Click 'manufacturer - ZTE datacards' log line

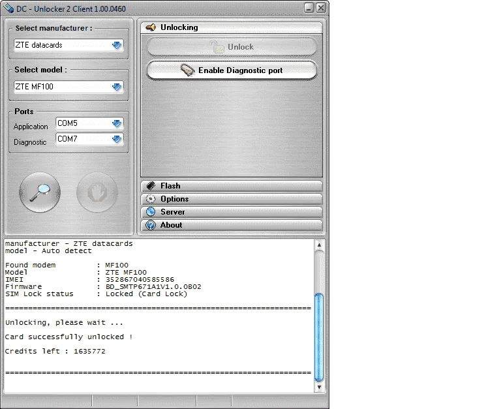click(68, 243)
